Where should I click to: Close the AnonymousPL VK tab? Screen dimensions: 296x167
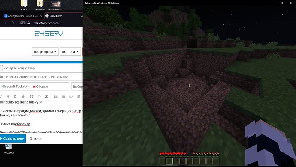(41, 16)
